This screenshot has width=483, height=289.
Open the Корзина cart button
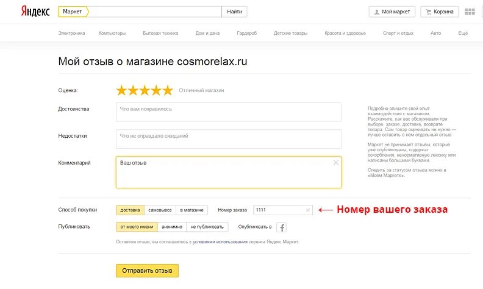click(x=440, y=12)
